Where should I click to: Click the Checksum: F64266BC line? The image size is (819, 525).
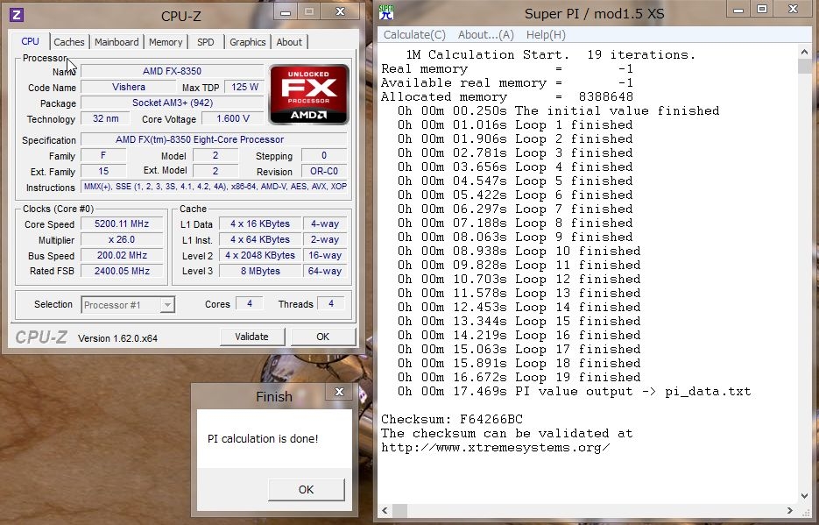pos(452,419)
